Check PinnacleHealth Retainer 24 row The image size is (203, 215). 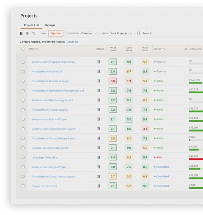coord(23,72)
